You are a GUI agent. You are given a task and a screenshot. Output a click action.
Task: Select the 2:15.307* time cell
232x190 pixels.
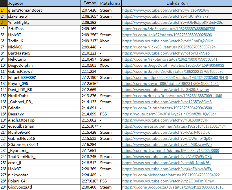coord(90,126)
